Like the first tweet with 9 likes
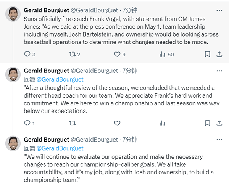 [x=117, y=54]
